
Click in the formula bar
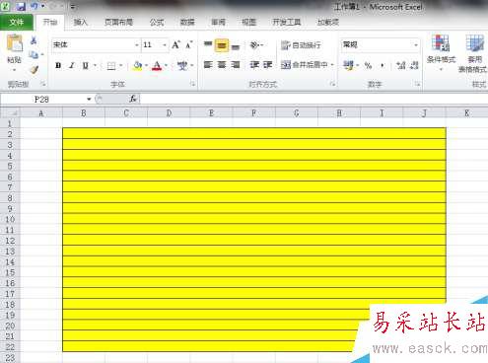[314, 99]
